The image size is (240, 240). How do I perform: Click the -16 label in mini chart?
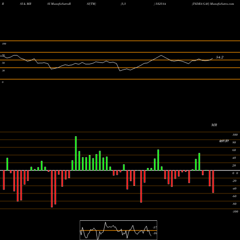click(155, 233)
